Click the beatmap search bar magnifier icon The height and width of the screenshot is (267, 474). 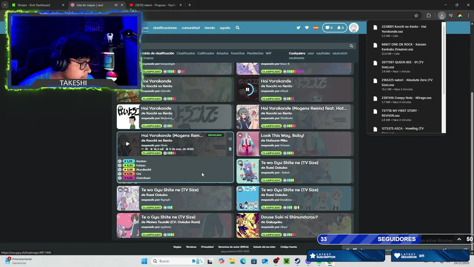click(x=351, y=46)
